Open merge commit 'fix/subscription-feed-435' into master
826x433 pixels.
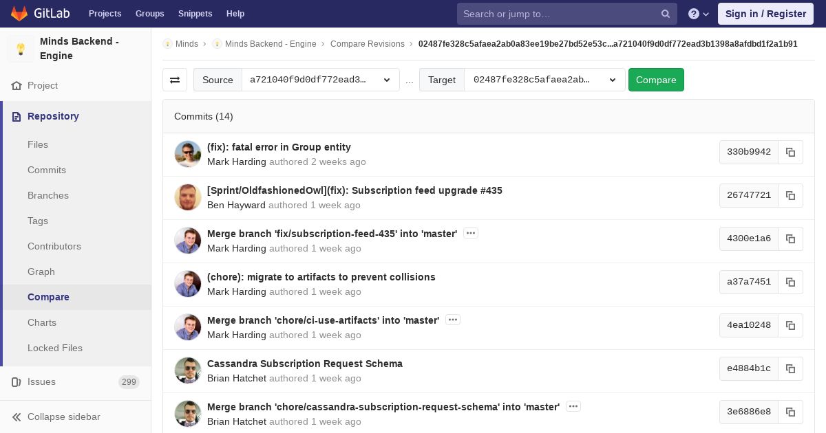[x=332, y=234]
